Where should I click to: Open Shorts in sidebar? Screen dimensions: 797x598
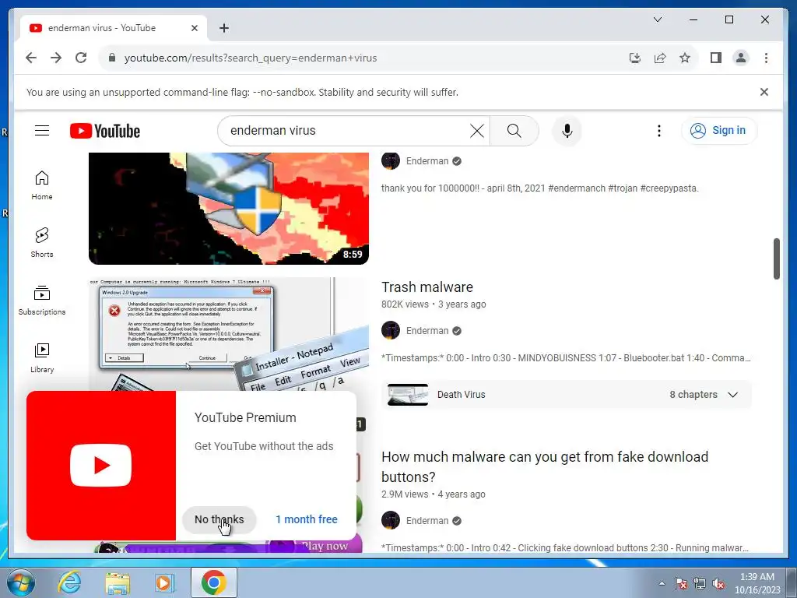(42, 243)
